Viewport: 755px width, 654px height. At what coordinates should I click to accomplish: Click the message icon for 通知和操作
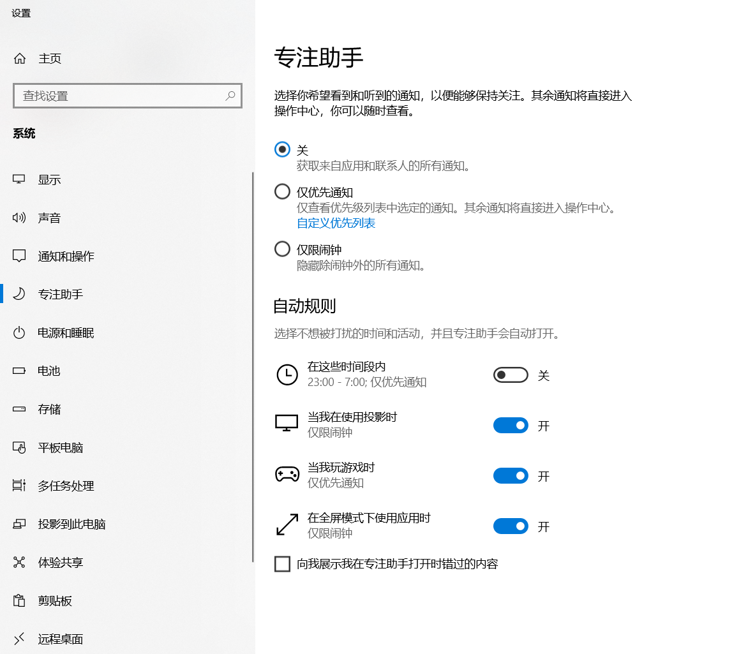point(19,256)
